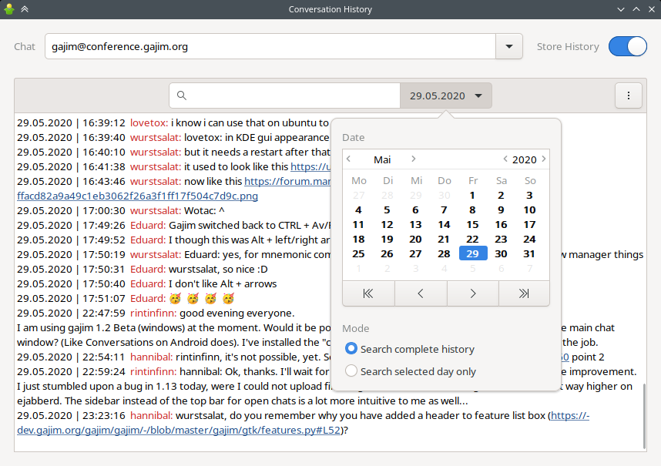Select day 15 in the calendar

(x=472, y=225)
